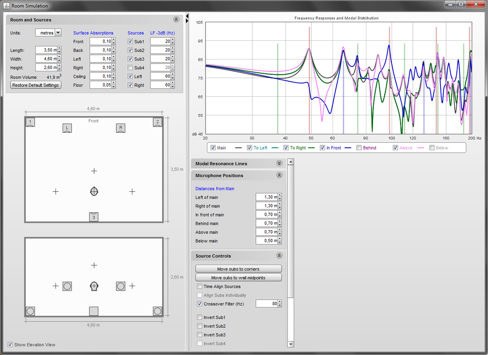
Task: Enable the Sub4 source checkbox
Action: coord(130,67)
